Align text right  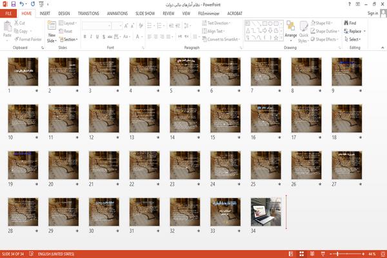(162, 37)
